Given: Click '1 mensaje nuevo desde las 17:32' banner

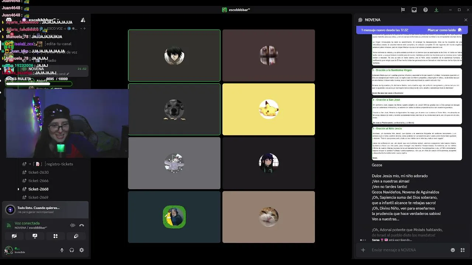Looking at the screenshot, I should [x=385, y=30].
